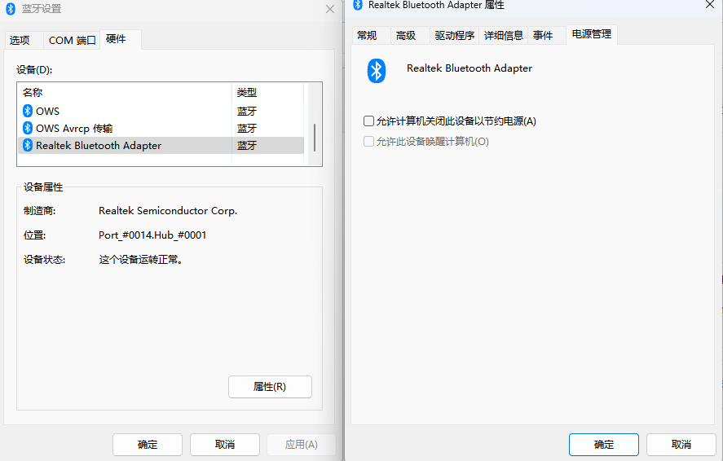Click the Bluetooth icon beside OWS device

pyautogui.click(x=27, y=111)
